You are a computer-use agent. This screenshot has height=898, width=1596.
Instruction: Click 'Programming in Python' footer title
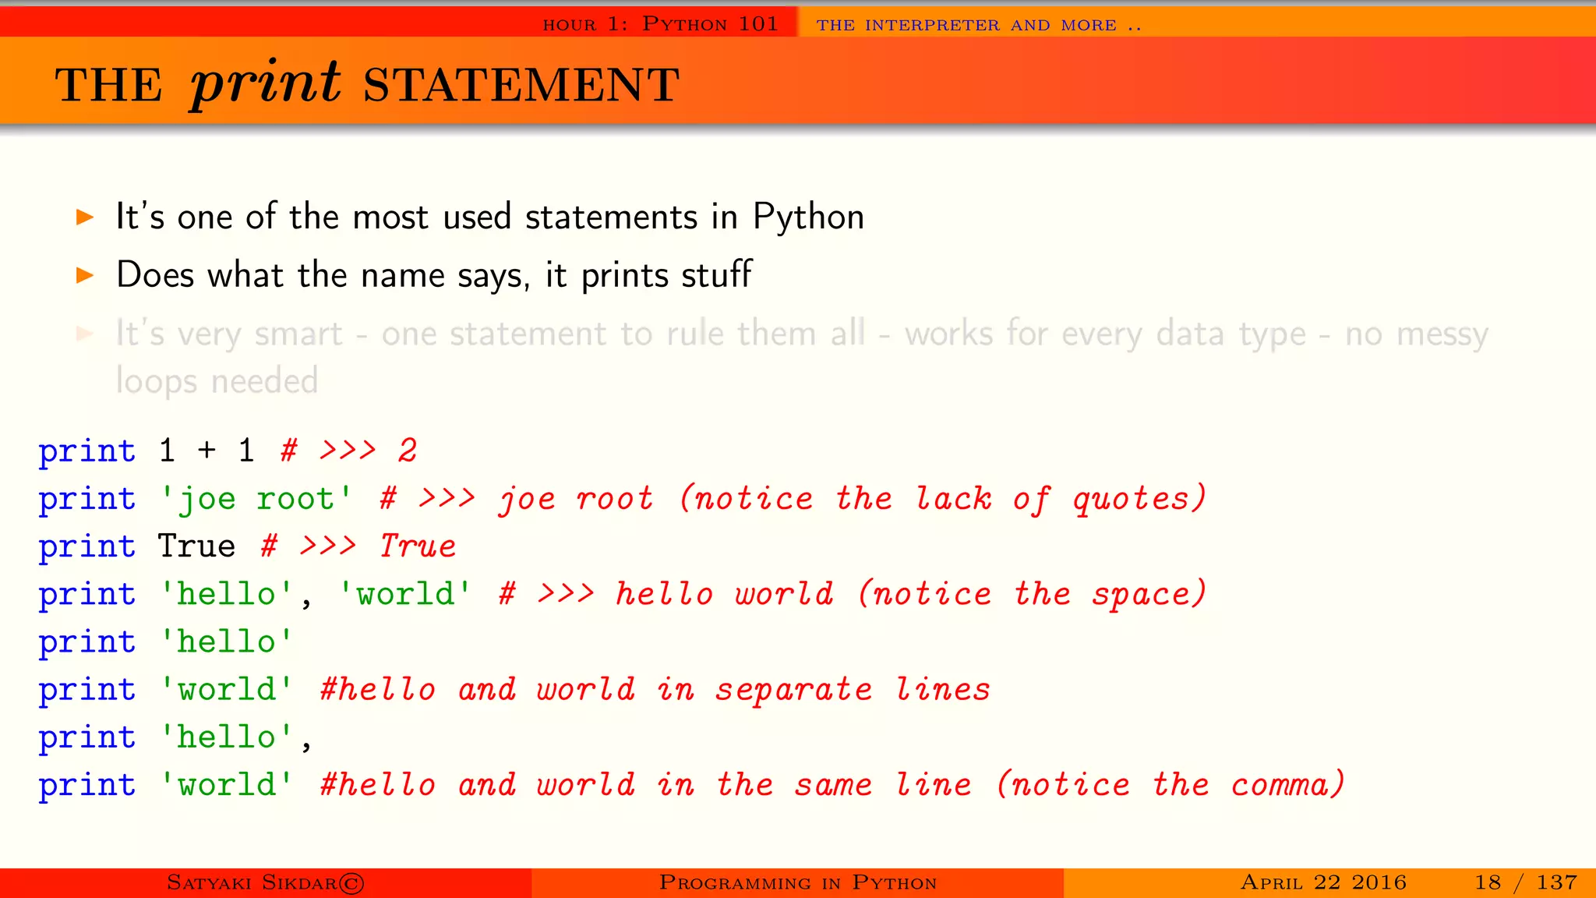(798, 882)
